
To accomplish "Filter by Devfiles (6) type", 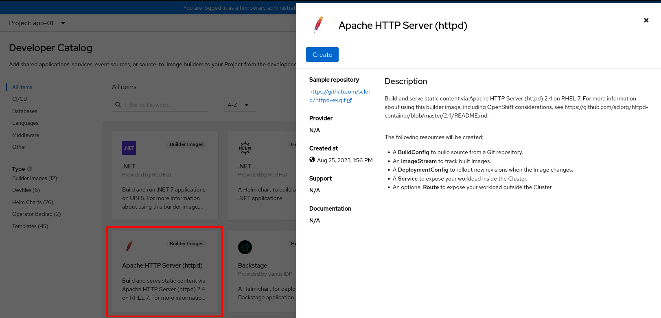I will click(26, 190).
